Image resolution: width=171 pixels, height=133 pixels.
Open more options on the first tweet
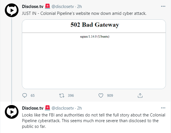[163, 6]
